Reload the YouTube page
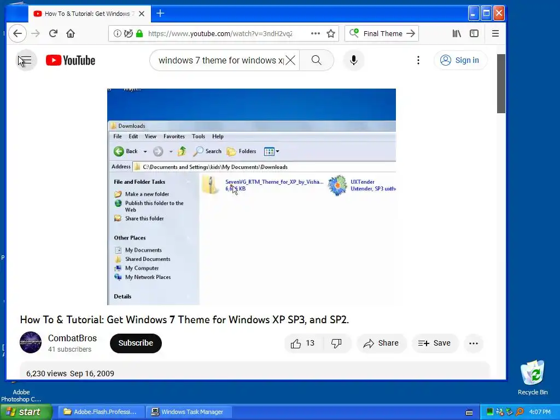This screenshot has height=420, width=560. 53,33
